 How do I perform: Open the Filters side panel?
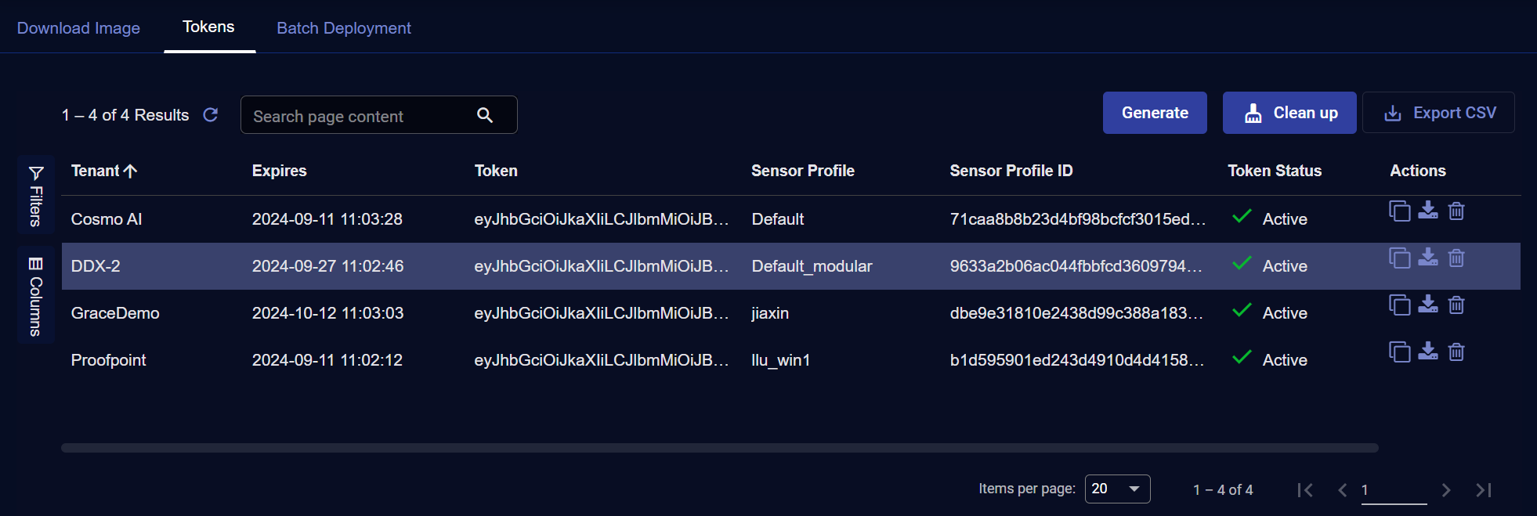point(36,194)
